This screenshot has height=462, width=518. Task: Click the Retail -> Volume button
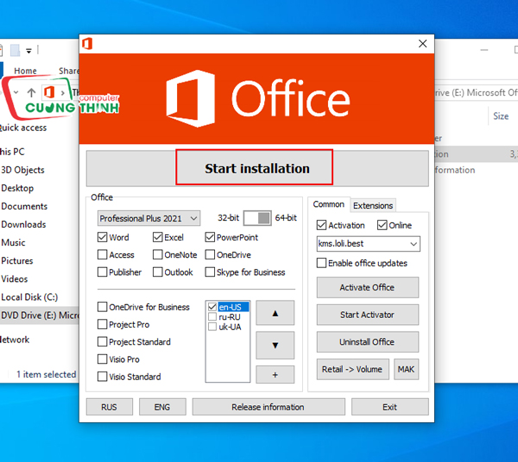(352, 369)
